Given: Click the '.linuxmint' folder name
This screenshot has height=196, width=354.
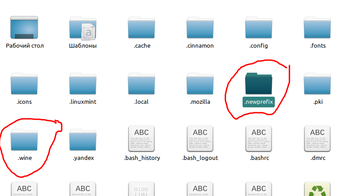Looking at the screenshot, I should (83, 102).
